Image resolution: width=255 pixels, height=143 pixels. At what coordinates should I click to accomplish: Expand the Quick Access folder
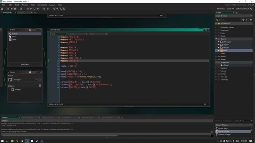click(x=216, y=24)
